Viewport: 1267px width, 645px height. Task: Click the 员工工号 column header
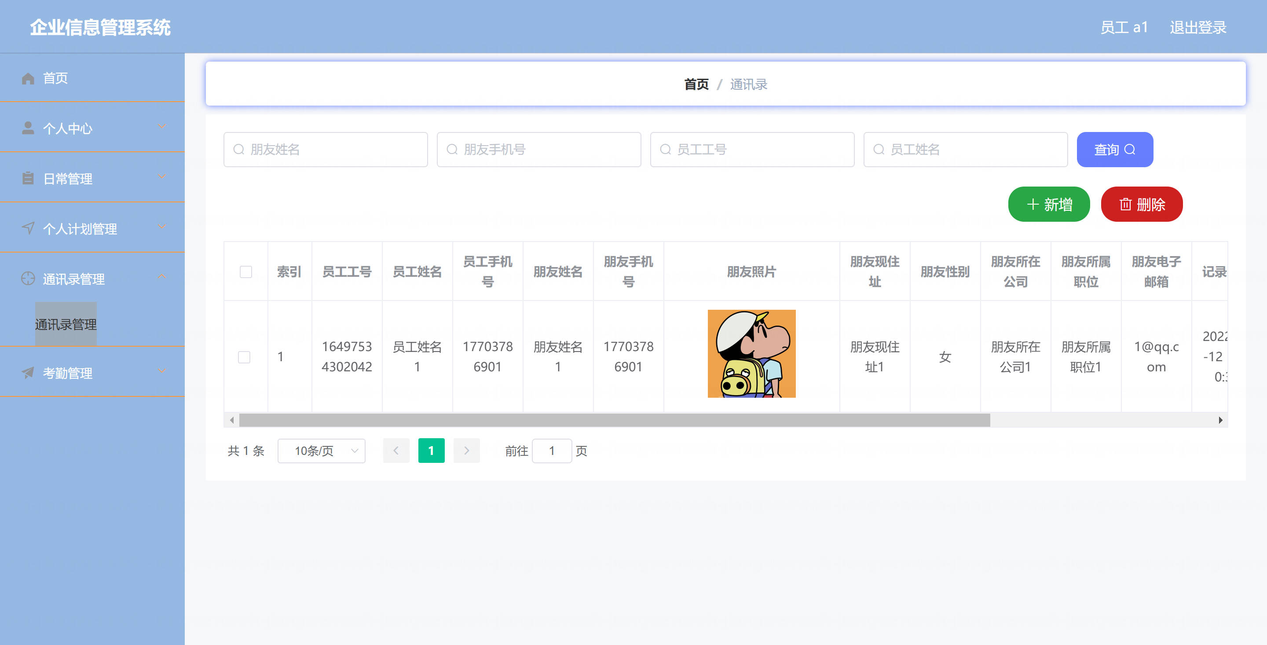(347, 271)
